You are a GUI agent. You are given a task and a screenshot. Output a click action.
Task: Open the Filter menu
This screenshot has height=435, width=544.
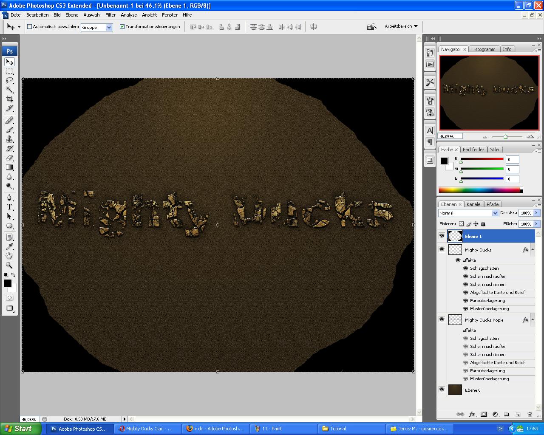click(110, 15)
